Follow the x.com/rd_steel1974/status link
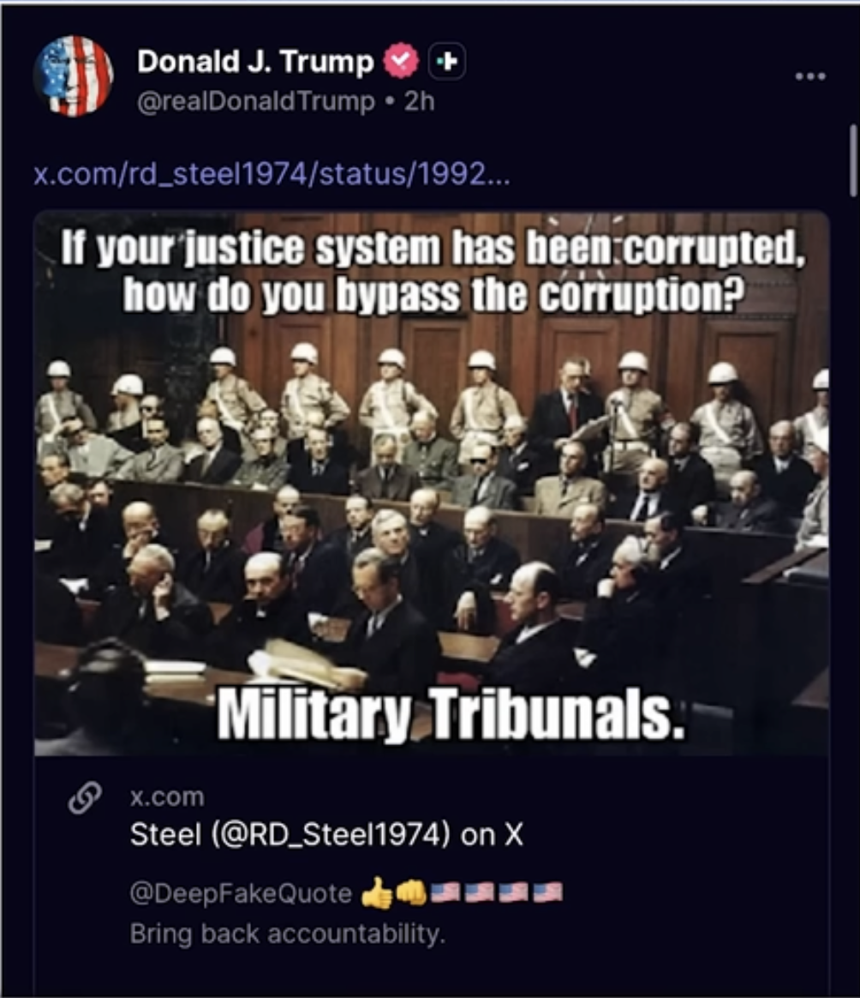The image size is (860, 998). [x=272, y=174]
